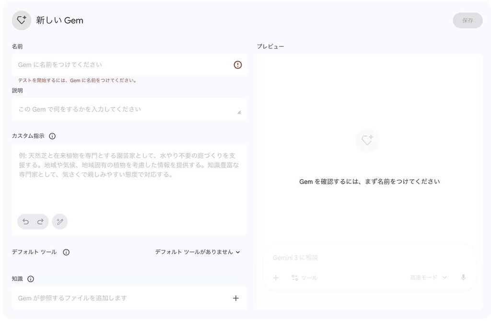The height and width of the screenshot is (321, 491).
Task: Redo the custom instruction edit
Action: pyautogui.click(x=40, y=221)
